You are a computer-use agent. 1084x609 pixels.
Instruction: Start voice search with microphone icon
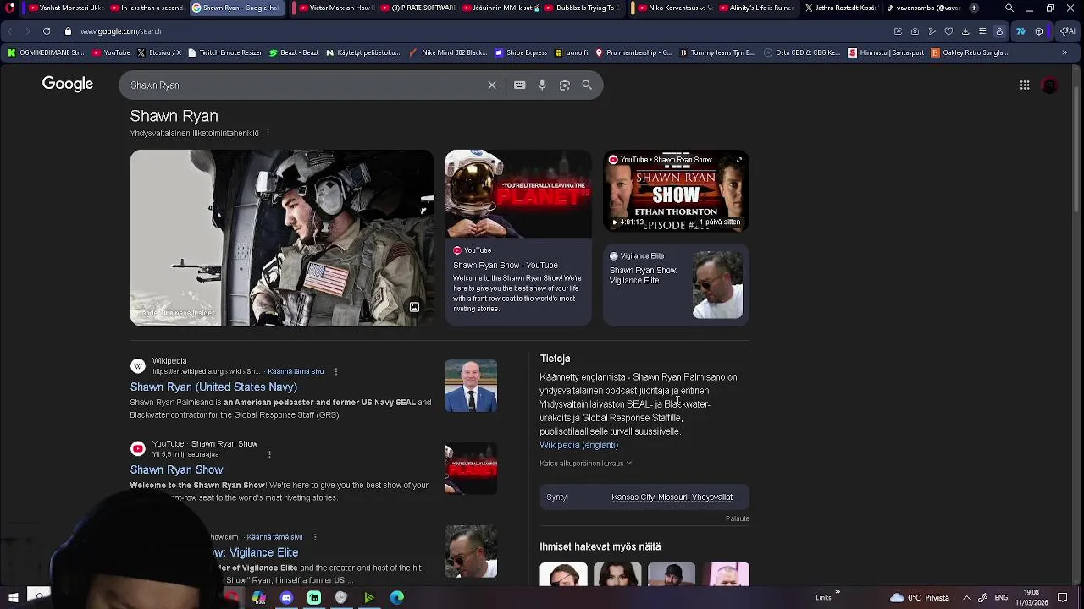pos(542,85)
